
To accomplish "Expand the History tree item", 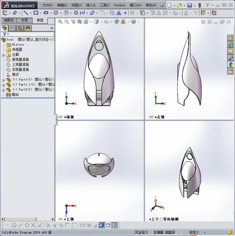I will point(17,44).
